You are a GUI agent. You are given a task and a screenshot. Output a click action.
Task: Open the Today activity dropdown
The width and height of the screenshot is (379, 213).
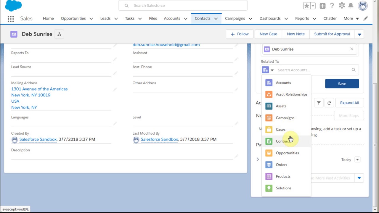(x=357, y=160)
